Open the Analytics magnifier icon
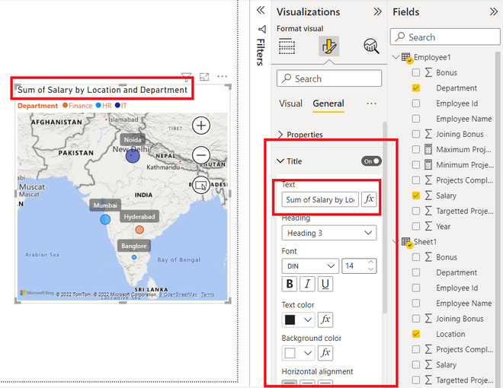 [x=371, y=46]
